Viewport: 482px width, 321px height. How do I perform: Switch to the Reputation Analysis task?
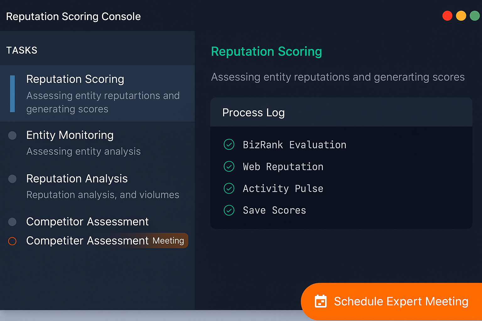(77, 179)
